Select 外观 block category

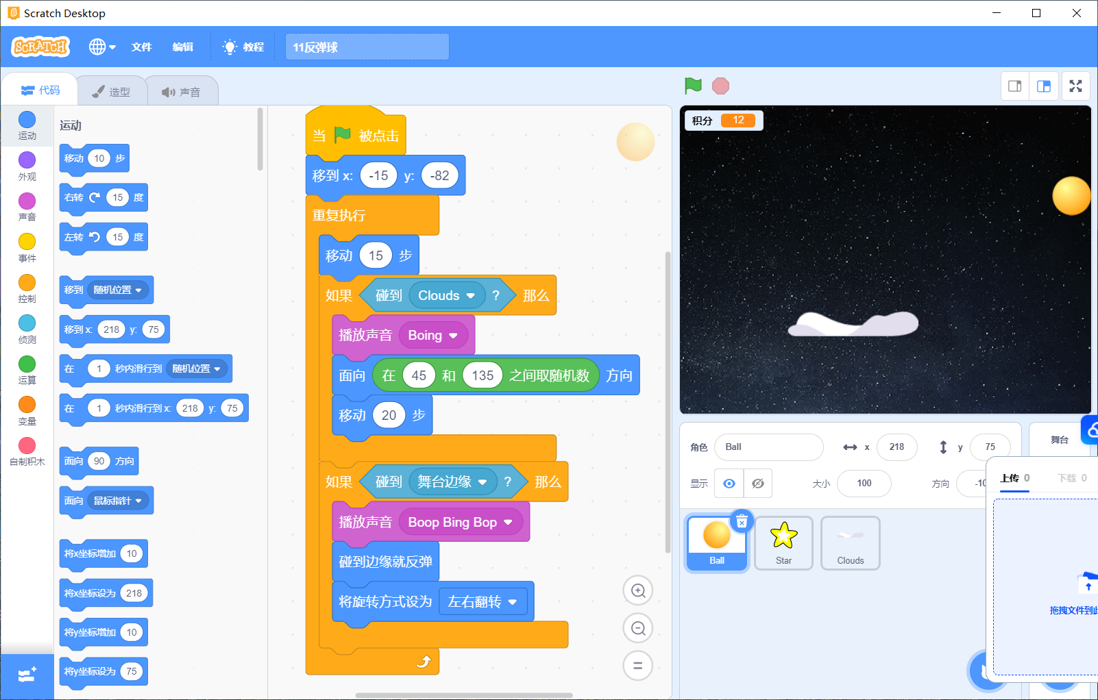tap(27, 166)
